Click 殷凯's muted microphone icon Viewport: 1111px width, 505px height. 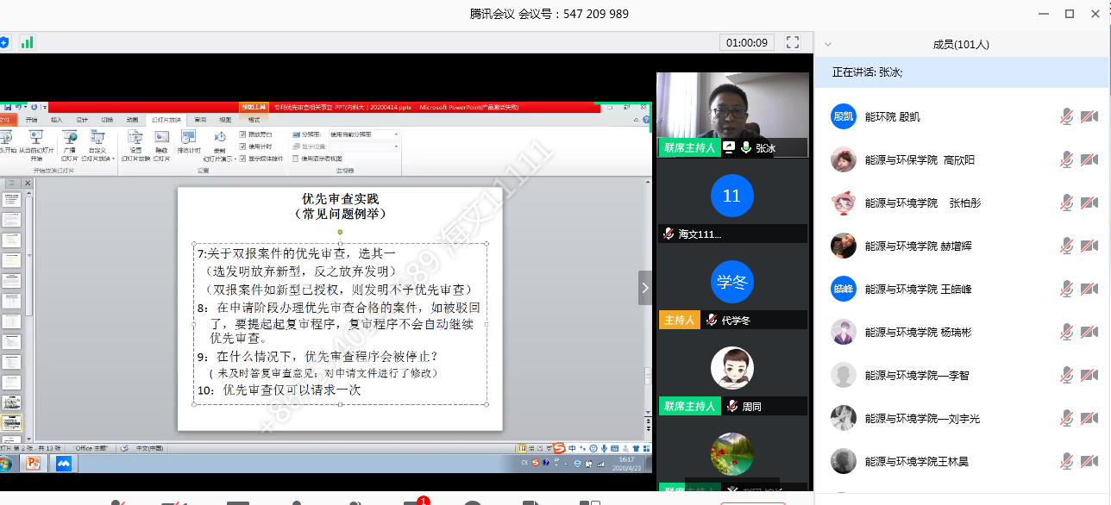tap(1067, 116)
